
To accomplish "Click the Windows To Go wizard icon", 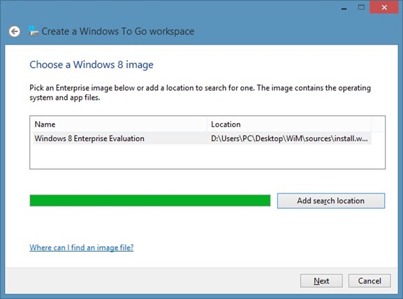I will pos(33,31).
